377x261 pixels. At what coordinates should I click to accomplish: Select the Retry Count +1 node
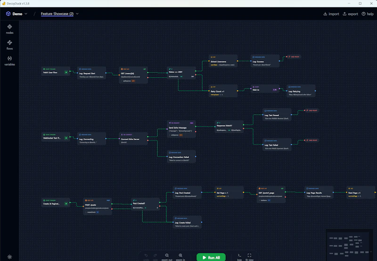tap(223, 91)
